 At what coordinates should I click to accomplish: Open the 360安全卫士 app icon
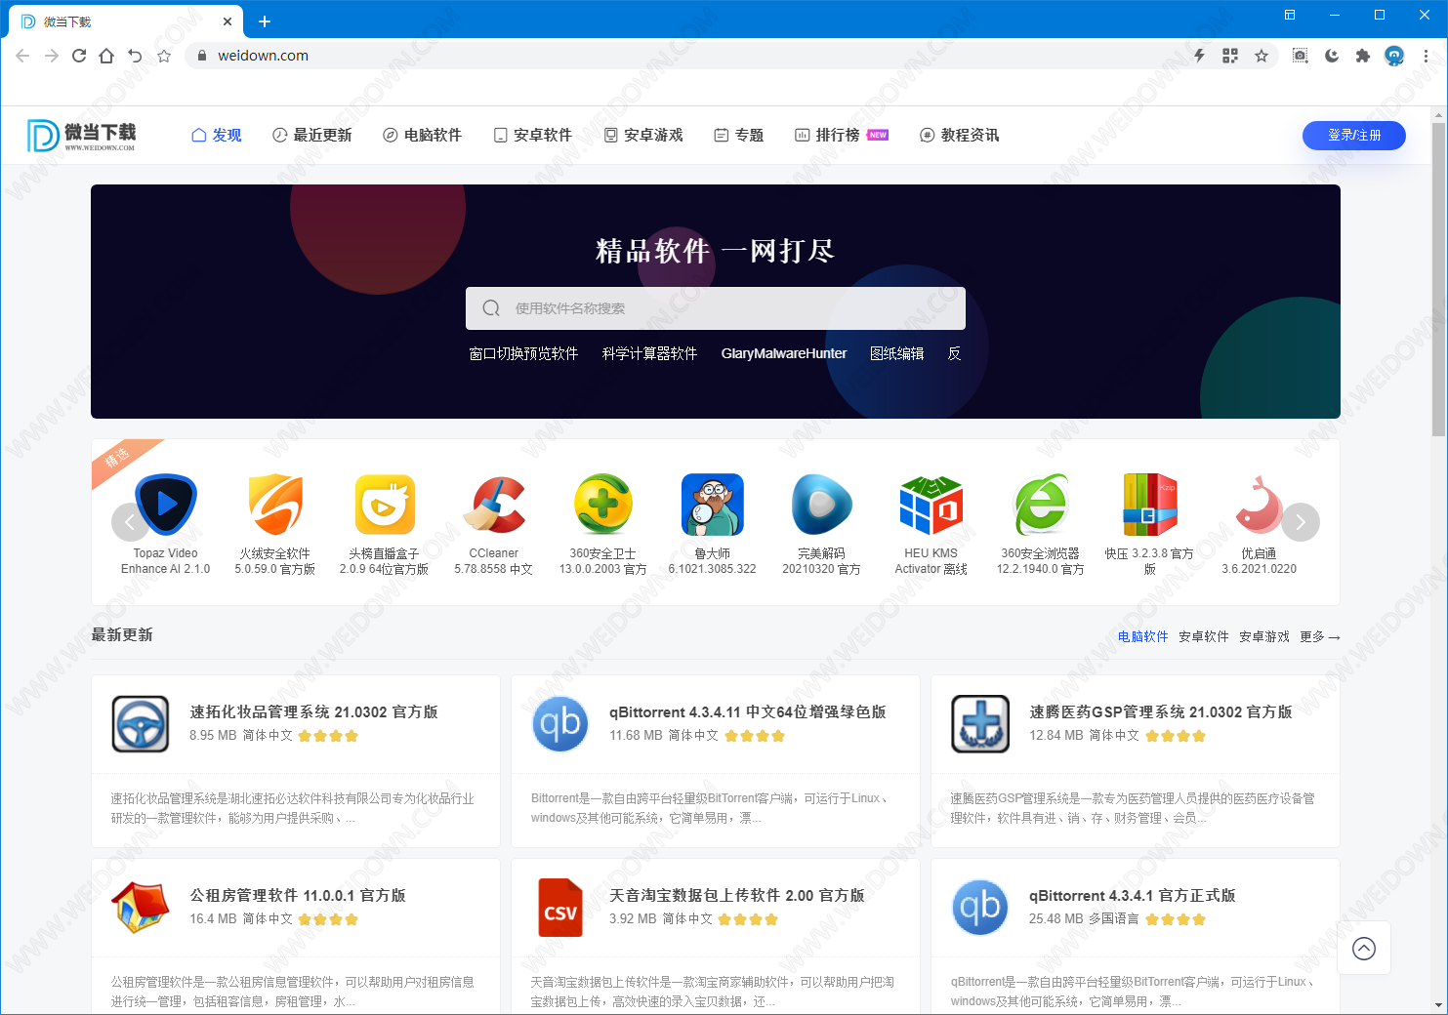(603, 505)
